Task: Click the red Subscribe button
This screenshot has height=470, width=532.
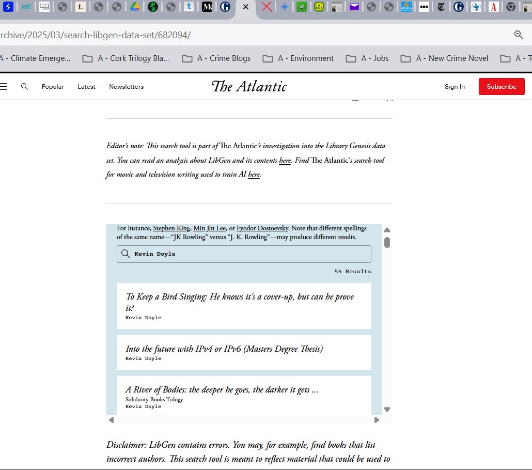Action: [502, 87]
